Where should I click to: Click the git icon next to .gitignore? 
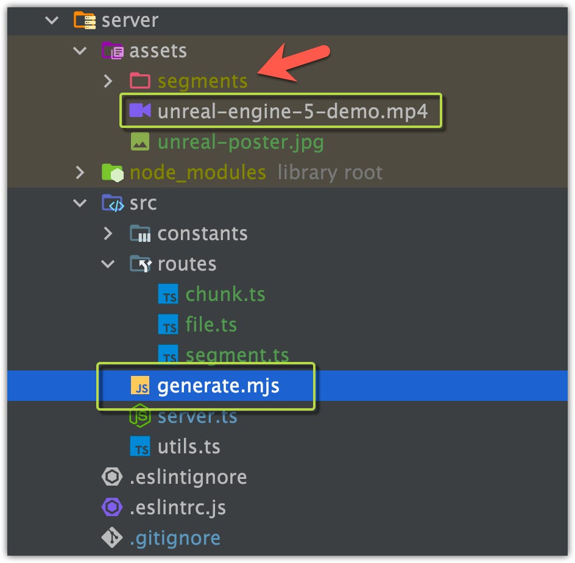click(112, 538)
